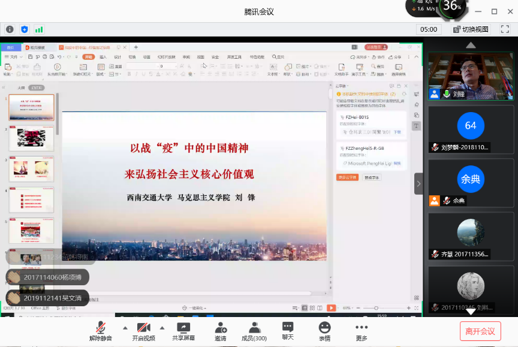The height and width of the screenshot is (347, 518).
Task: Select slide 3 thumbnail in WPS panel
Action: tap(31, 169)
